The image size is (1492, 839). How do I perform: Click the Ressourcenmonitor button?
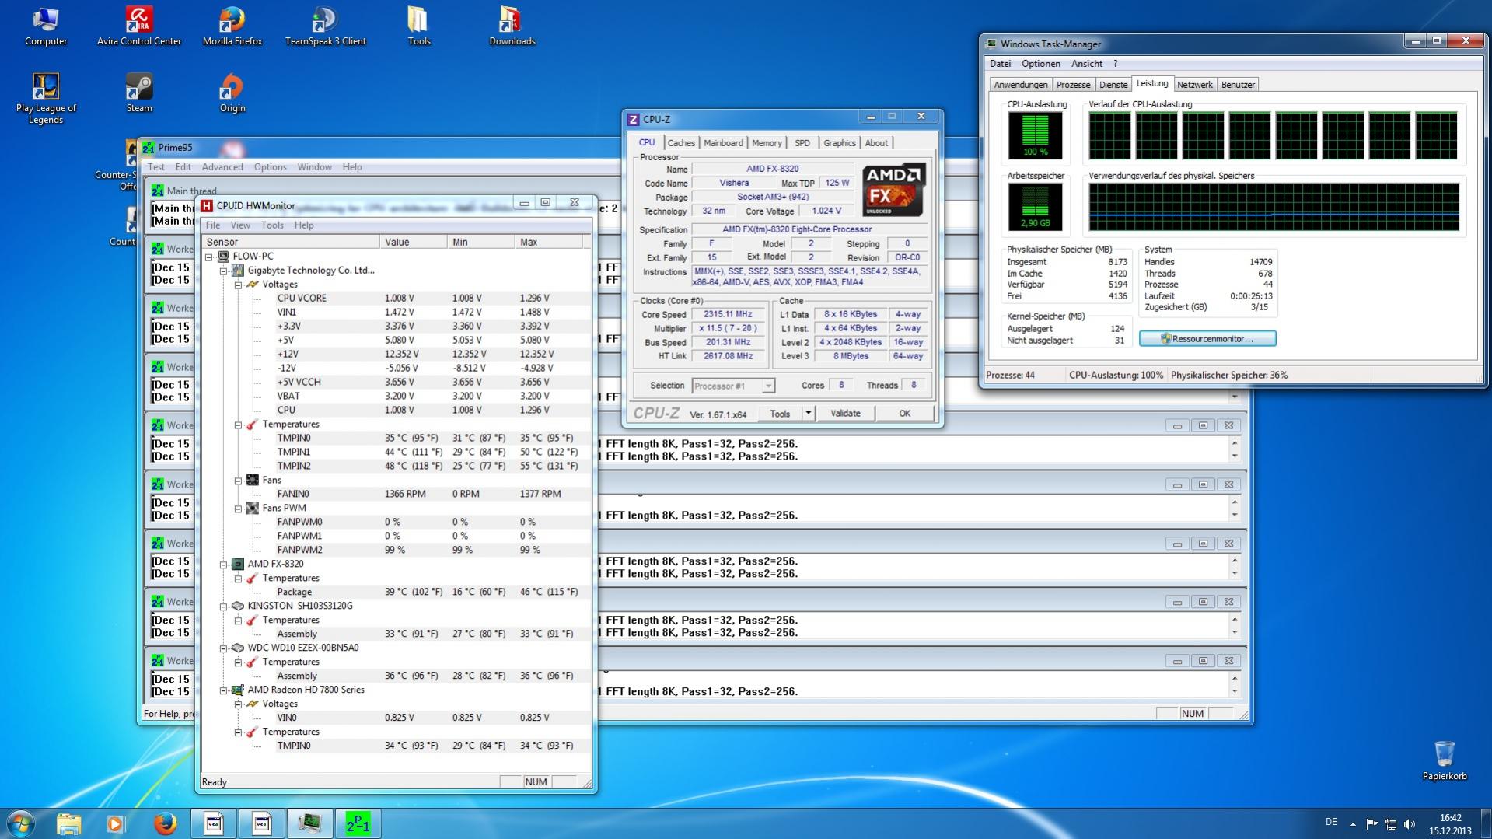click(1207, 339)
